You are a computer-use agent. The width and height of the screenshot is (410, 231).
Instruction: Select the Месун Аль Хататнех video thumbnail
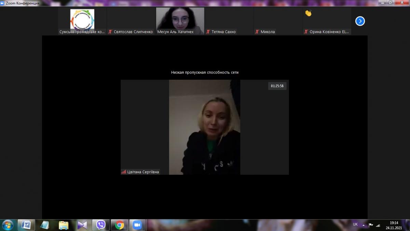click(180, 21)
